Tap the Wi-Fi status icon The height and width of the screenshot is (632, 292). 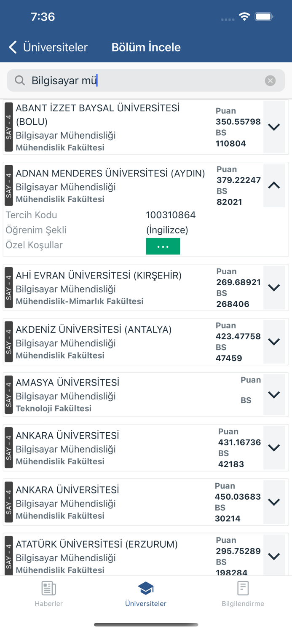click(244, 17)
